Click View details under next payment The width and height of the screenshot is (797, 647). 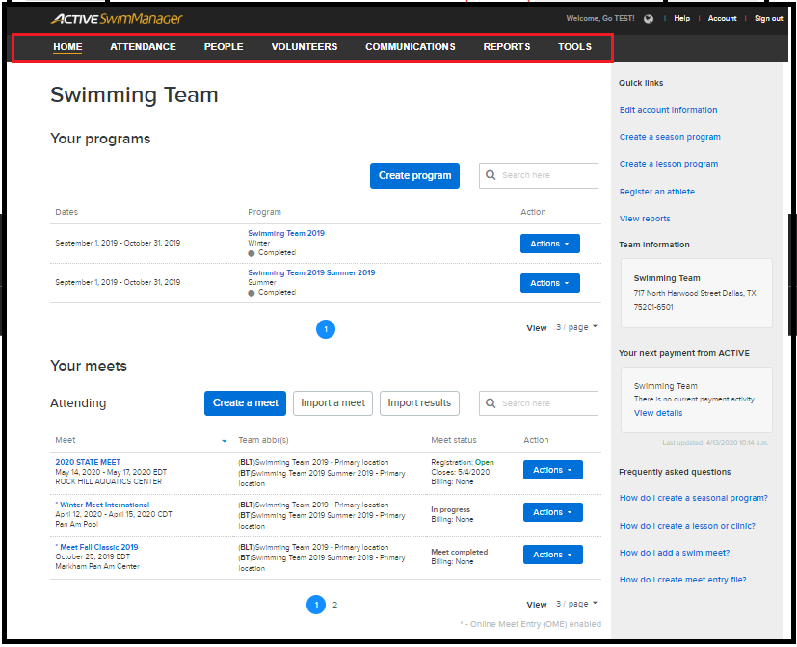657,413
